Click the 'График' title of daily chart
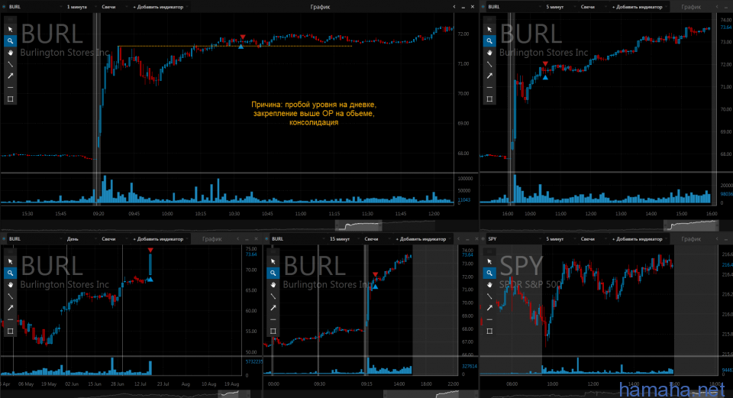733x398 pixels. [x=212, y=239]
